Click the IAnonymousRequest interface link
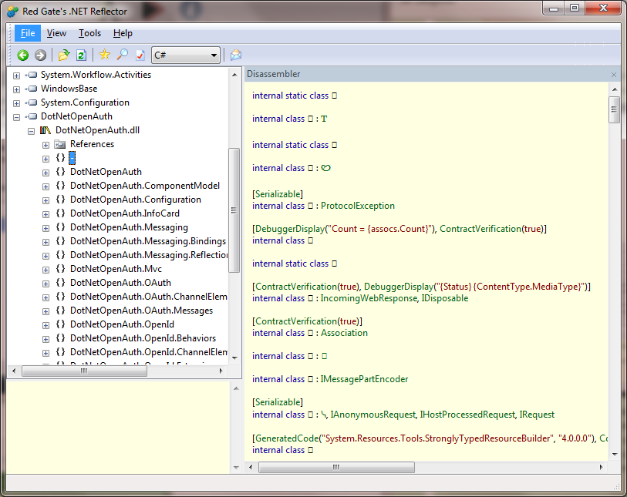 tap(372, 415)
